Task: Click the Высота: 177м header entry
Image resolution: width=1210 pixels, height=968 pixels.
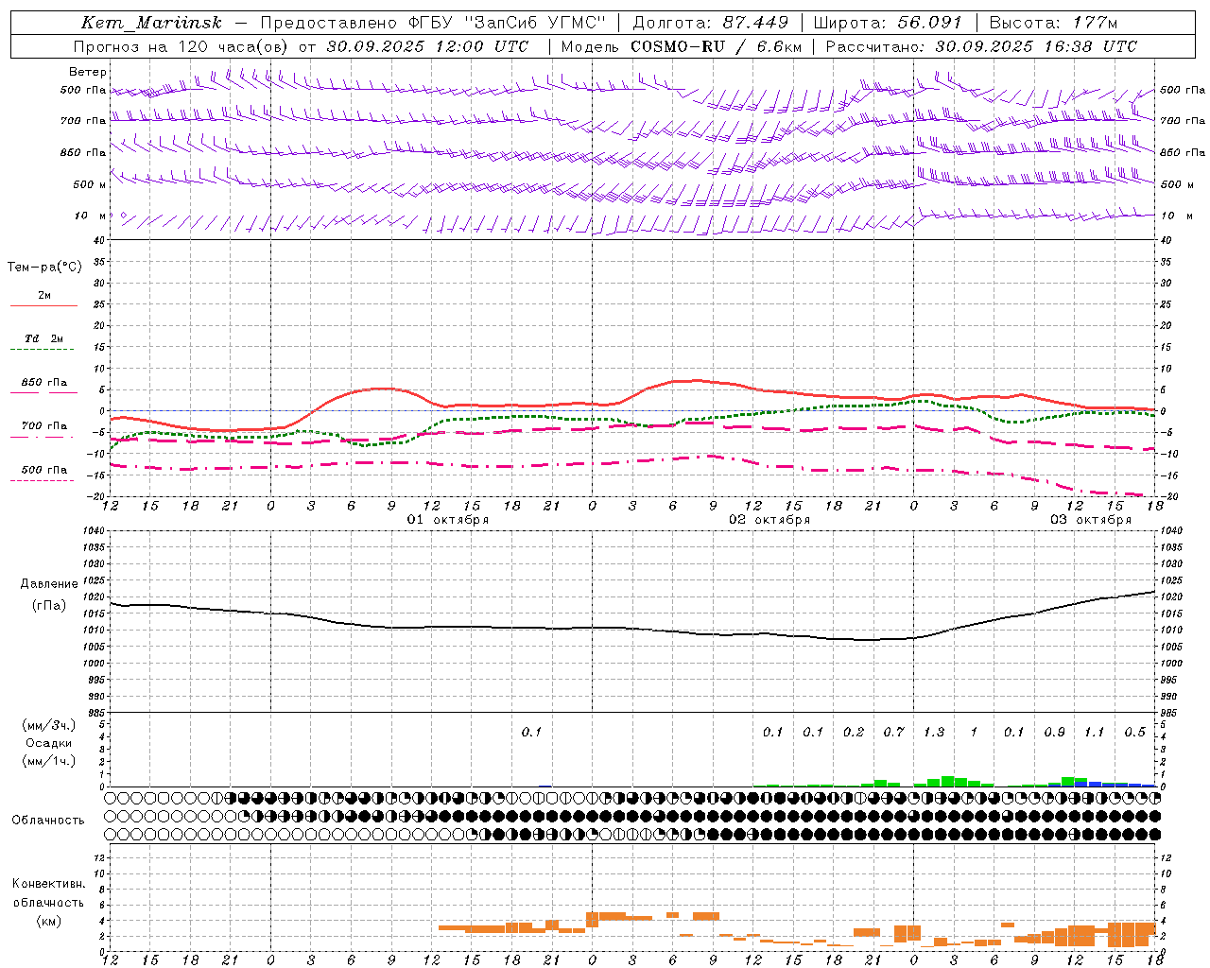Action: (1053, 23)
